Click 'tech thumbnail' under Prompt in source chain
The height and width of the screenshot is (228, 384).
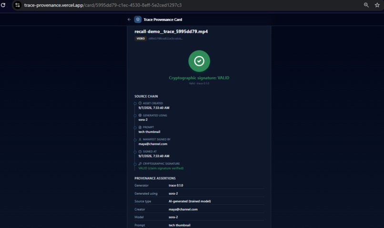click(x=150, y=132)
